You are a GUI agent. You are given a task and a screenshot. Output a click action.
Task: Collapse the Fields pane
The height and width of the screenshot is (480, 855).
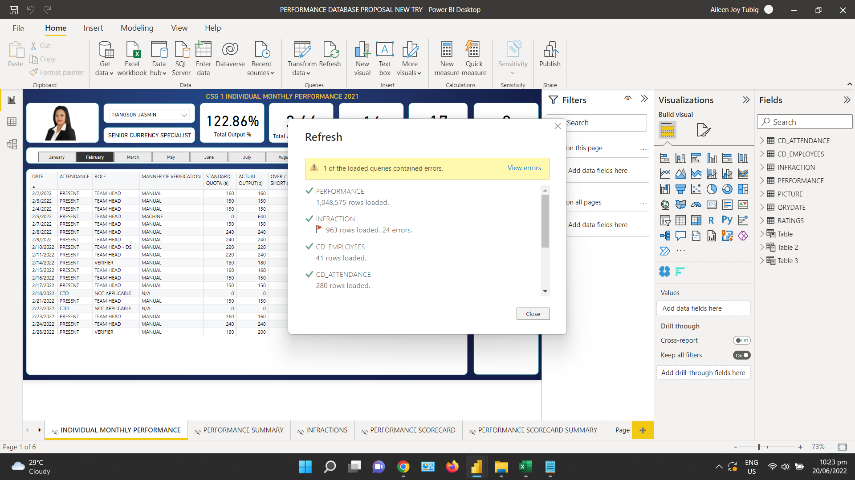847,100
